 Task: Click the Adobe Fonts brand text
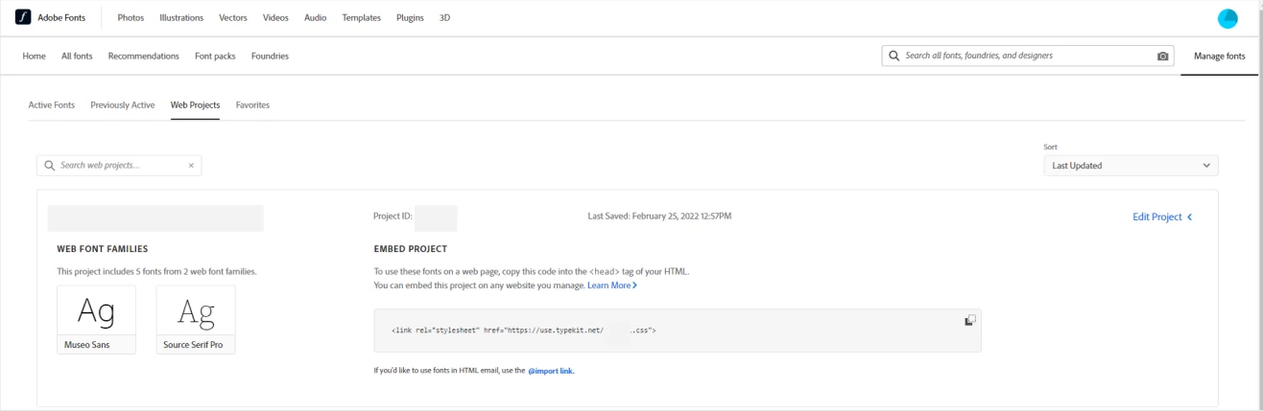61,18
